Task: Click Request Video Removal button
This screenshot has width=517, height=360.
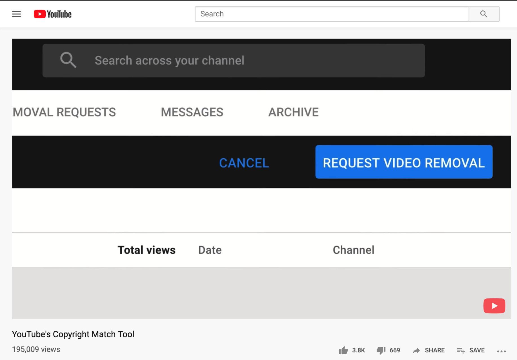Action: (404, 162)
